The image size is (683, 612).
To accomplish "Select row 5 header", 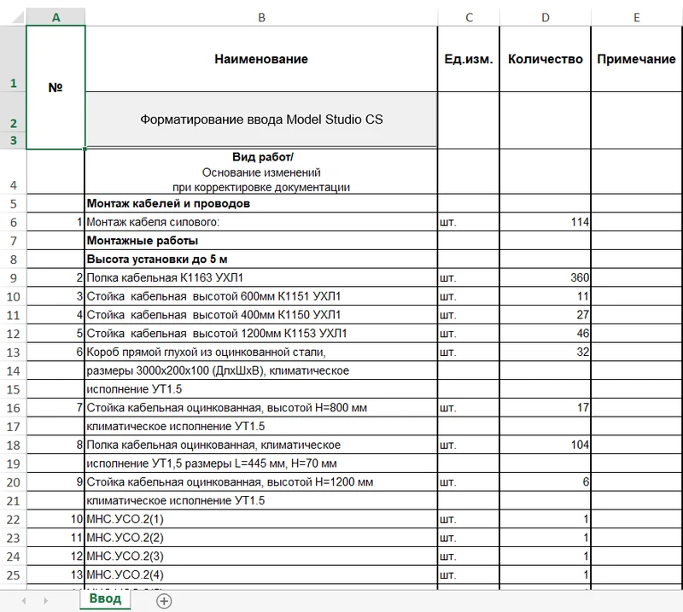I will [13, 204].
